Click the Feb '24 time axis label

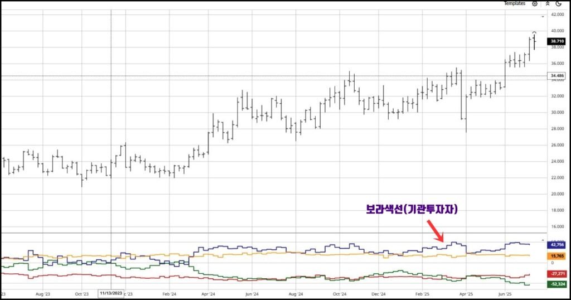pos(170,294)
